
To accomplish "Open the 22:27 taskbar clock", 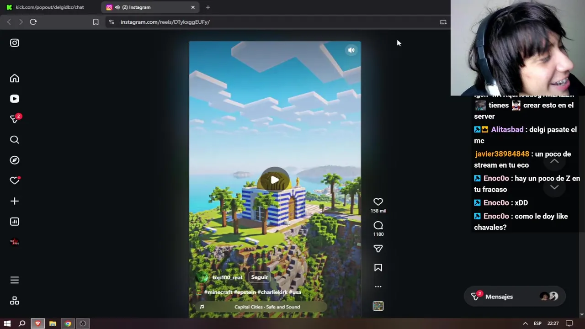I will (x=553, y=324).
